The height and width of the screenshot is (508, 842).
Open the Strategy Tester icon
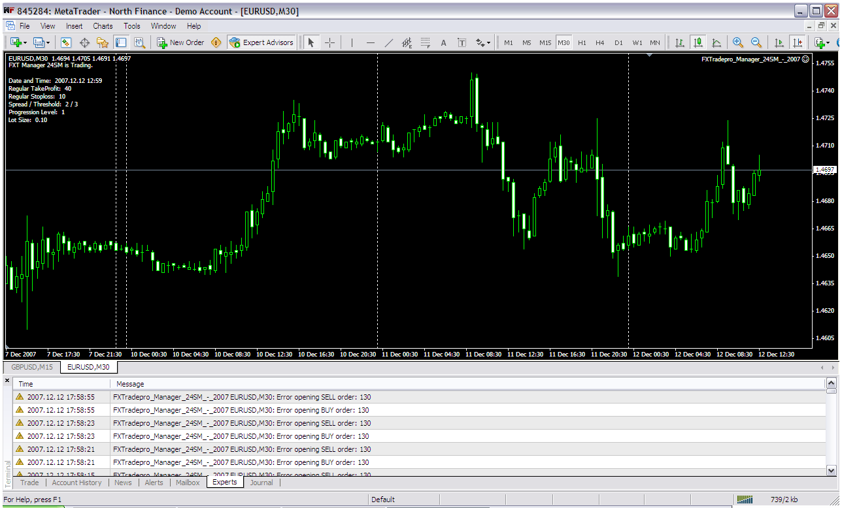tap(139, 42)
